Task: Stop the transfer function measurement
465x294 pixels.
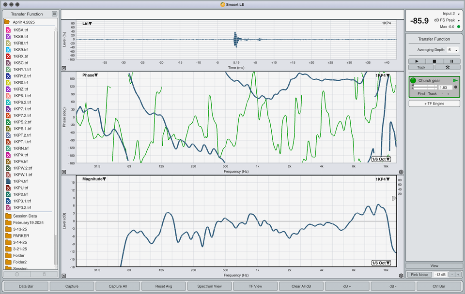Action: (x=434, y=61)
